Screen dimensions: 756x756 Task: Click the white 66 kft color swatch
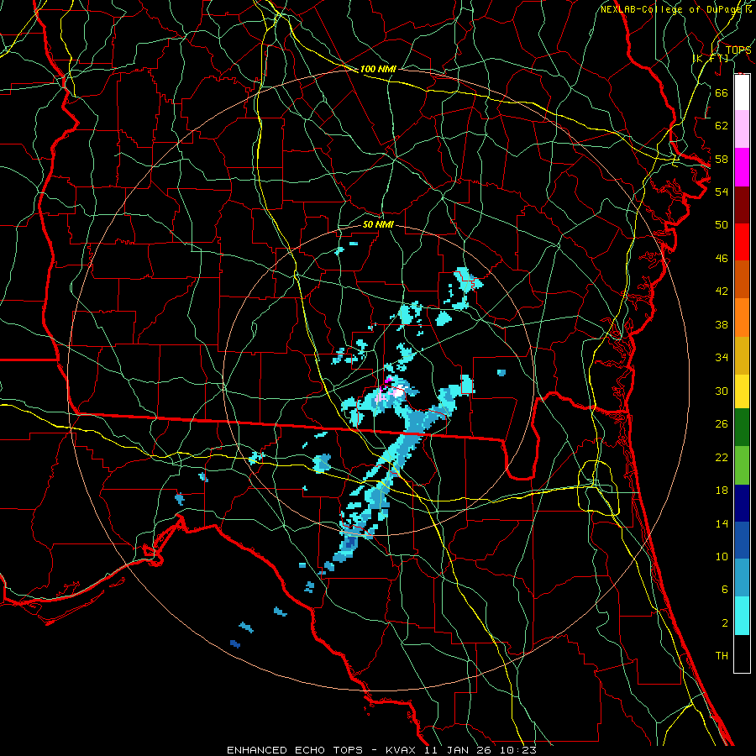[742, 92]
